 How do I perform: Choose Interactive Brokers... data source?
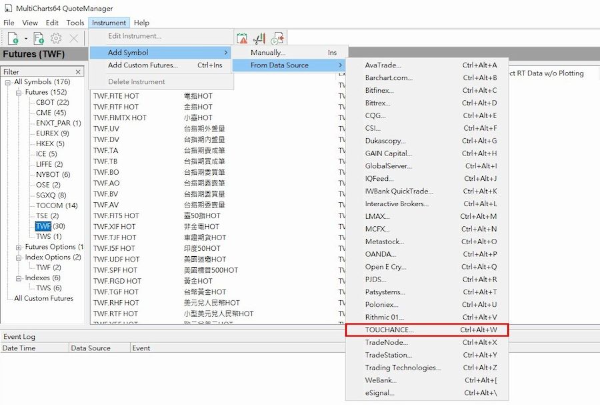[427, 204]
